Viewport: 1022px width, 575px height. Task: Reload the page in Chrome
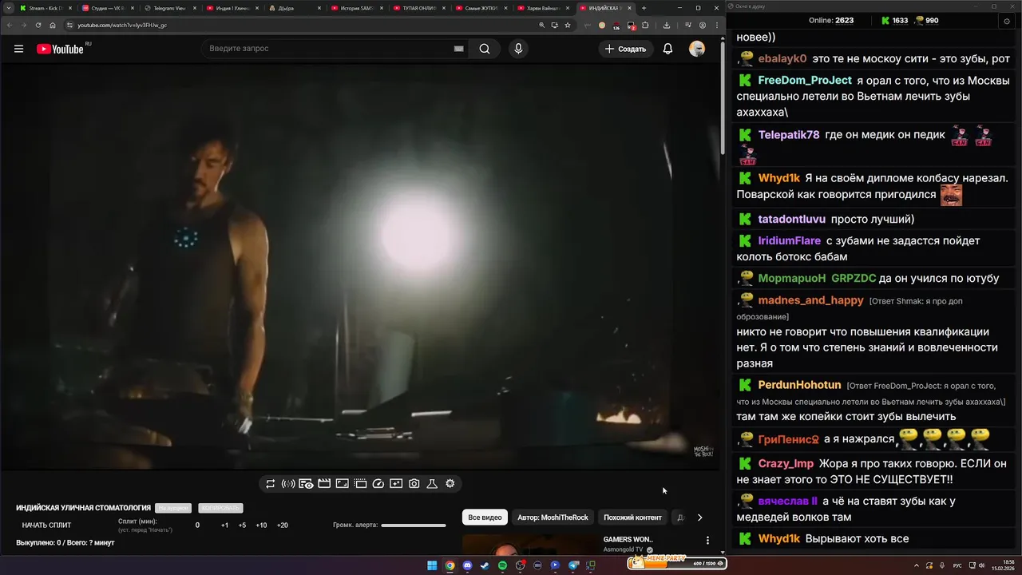(38, 25)
